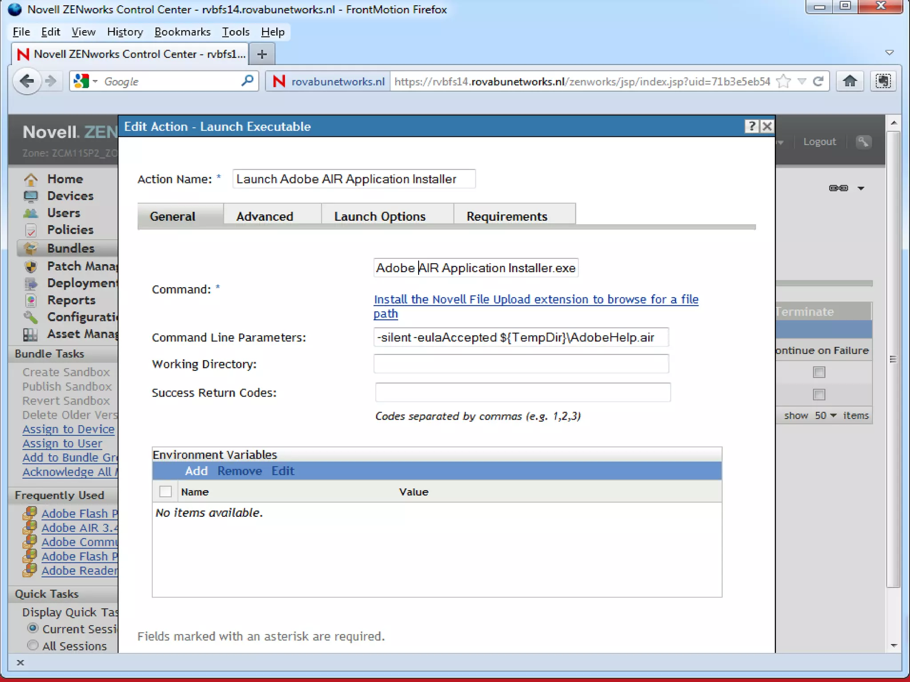Click the bookmarks toolbar icon beside home

pos(883,81)
